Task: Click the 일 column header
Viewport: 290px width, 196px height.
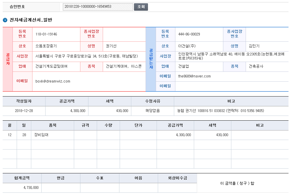Action: coord(24,125)
